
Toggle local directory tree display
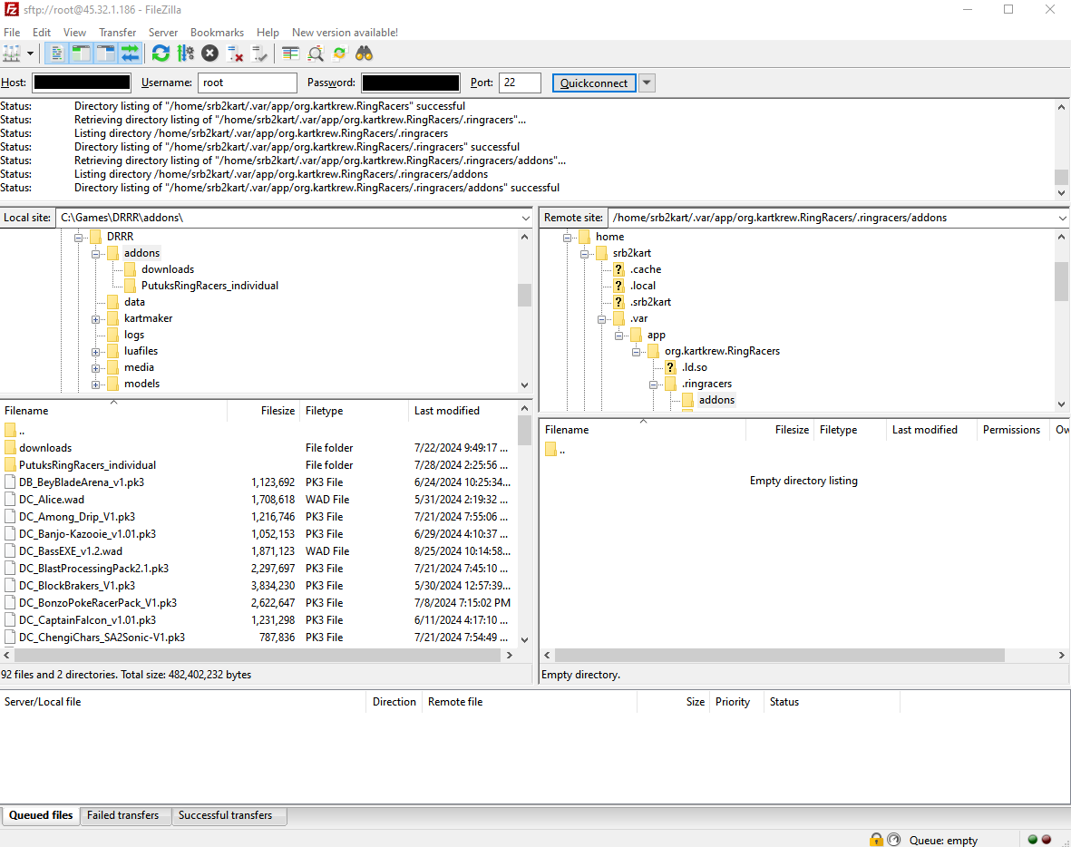tap(82, 54)
